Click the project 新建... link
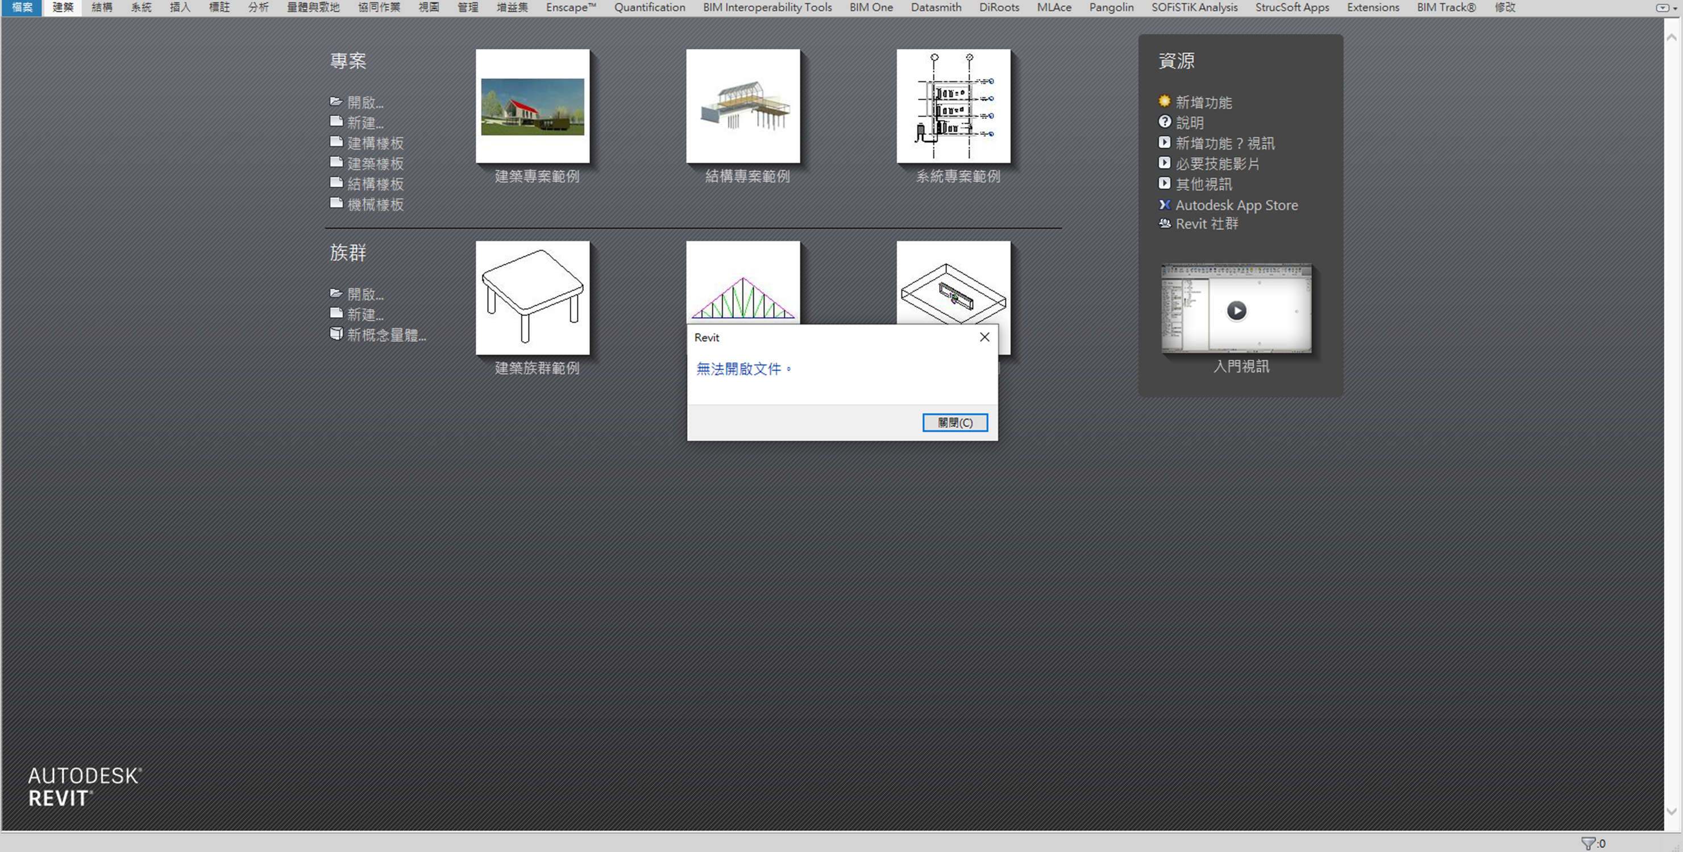The image size is (1683, 852). point(365,123)
